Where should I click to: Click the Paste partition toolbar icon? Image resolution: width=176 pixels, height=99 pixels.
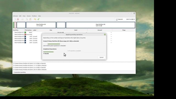(31, 19)
